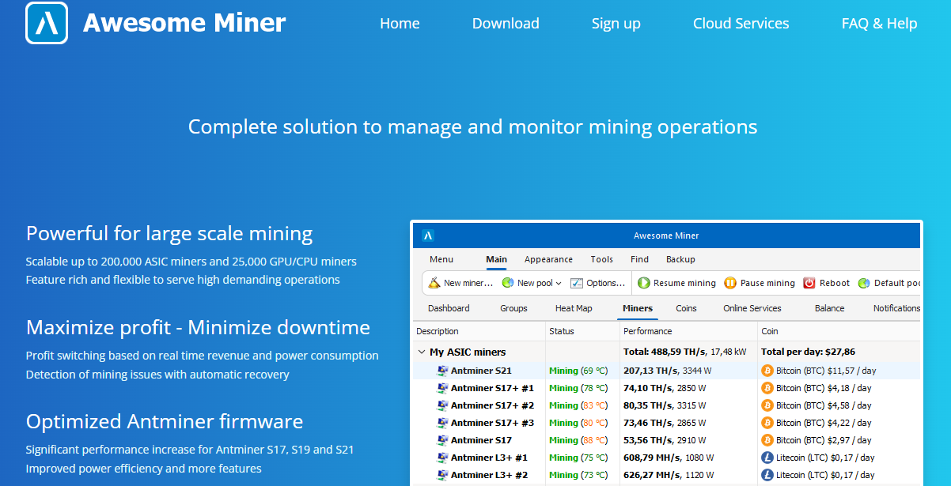
Task: Click the Antminer S17+ #2 computer icon
Action: pyautogui.click(x=443, y=405)
